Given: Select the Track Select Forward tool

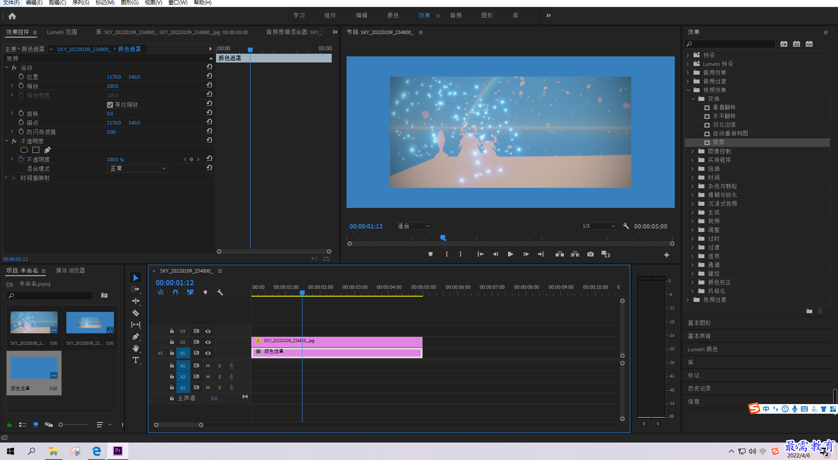Looking at the screenshot, I should [136, 289].
